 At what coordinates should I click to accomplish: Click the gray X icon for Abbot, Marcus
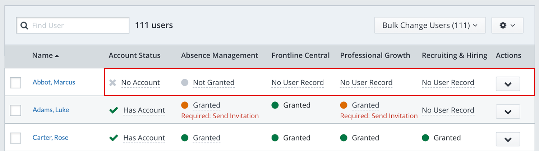pos(113,83)
